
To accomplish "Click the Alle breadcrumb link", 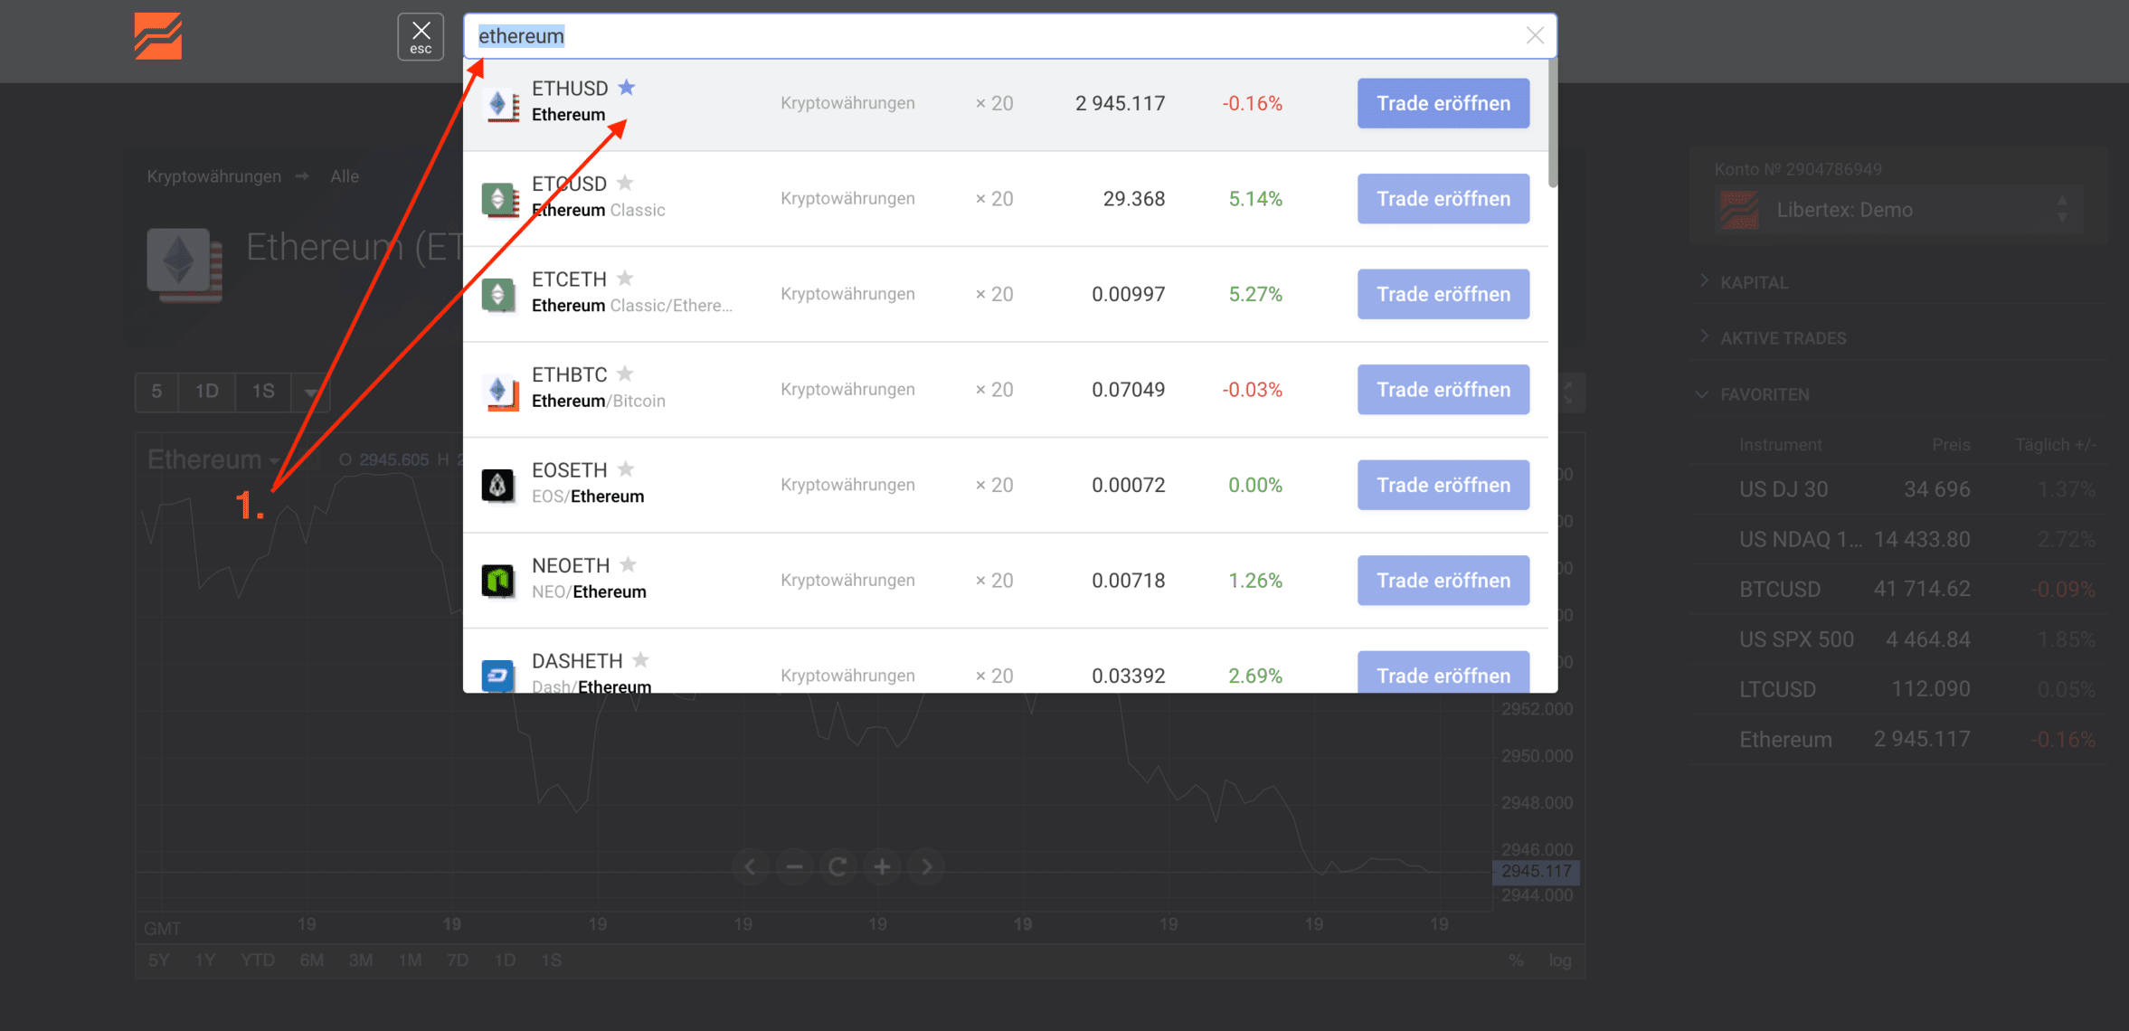I will click(344, 175).
